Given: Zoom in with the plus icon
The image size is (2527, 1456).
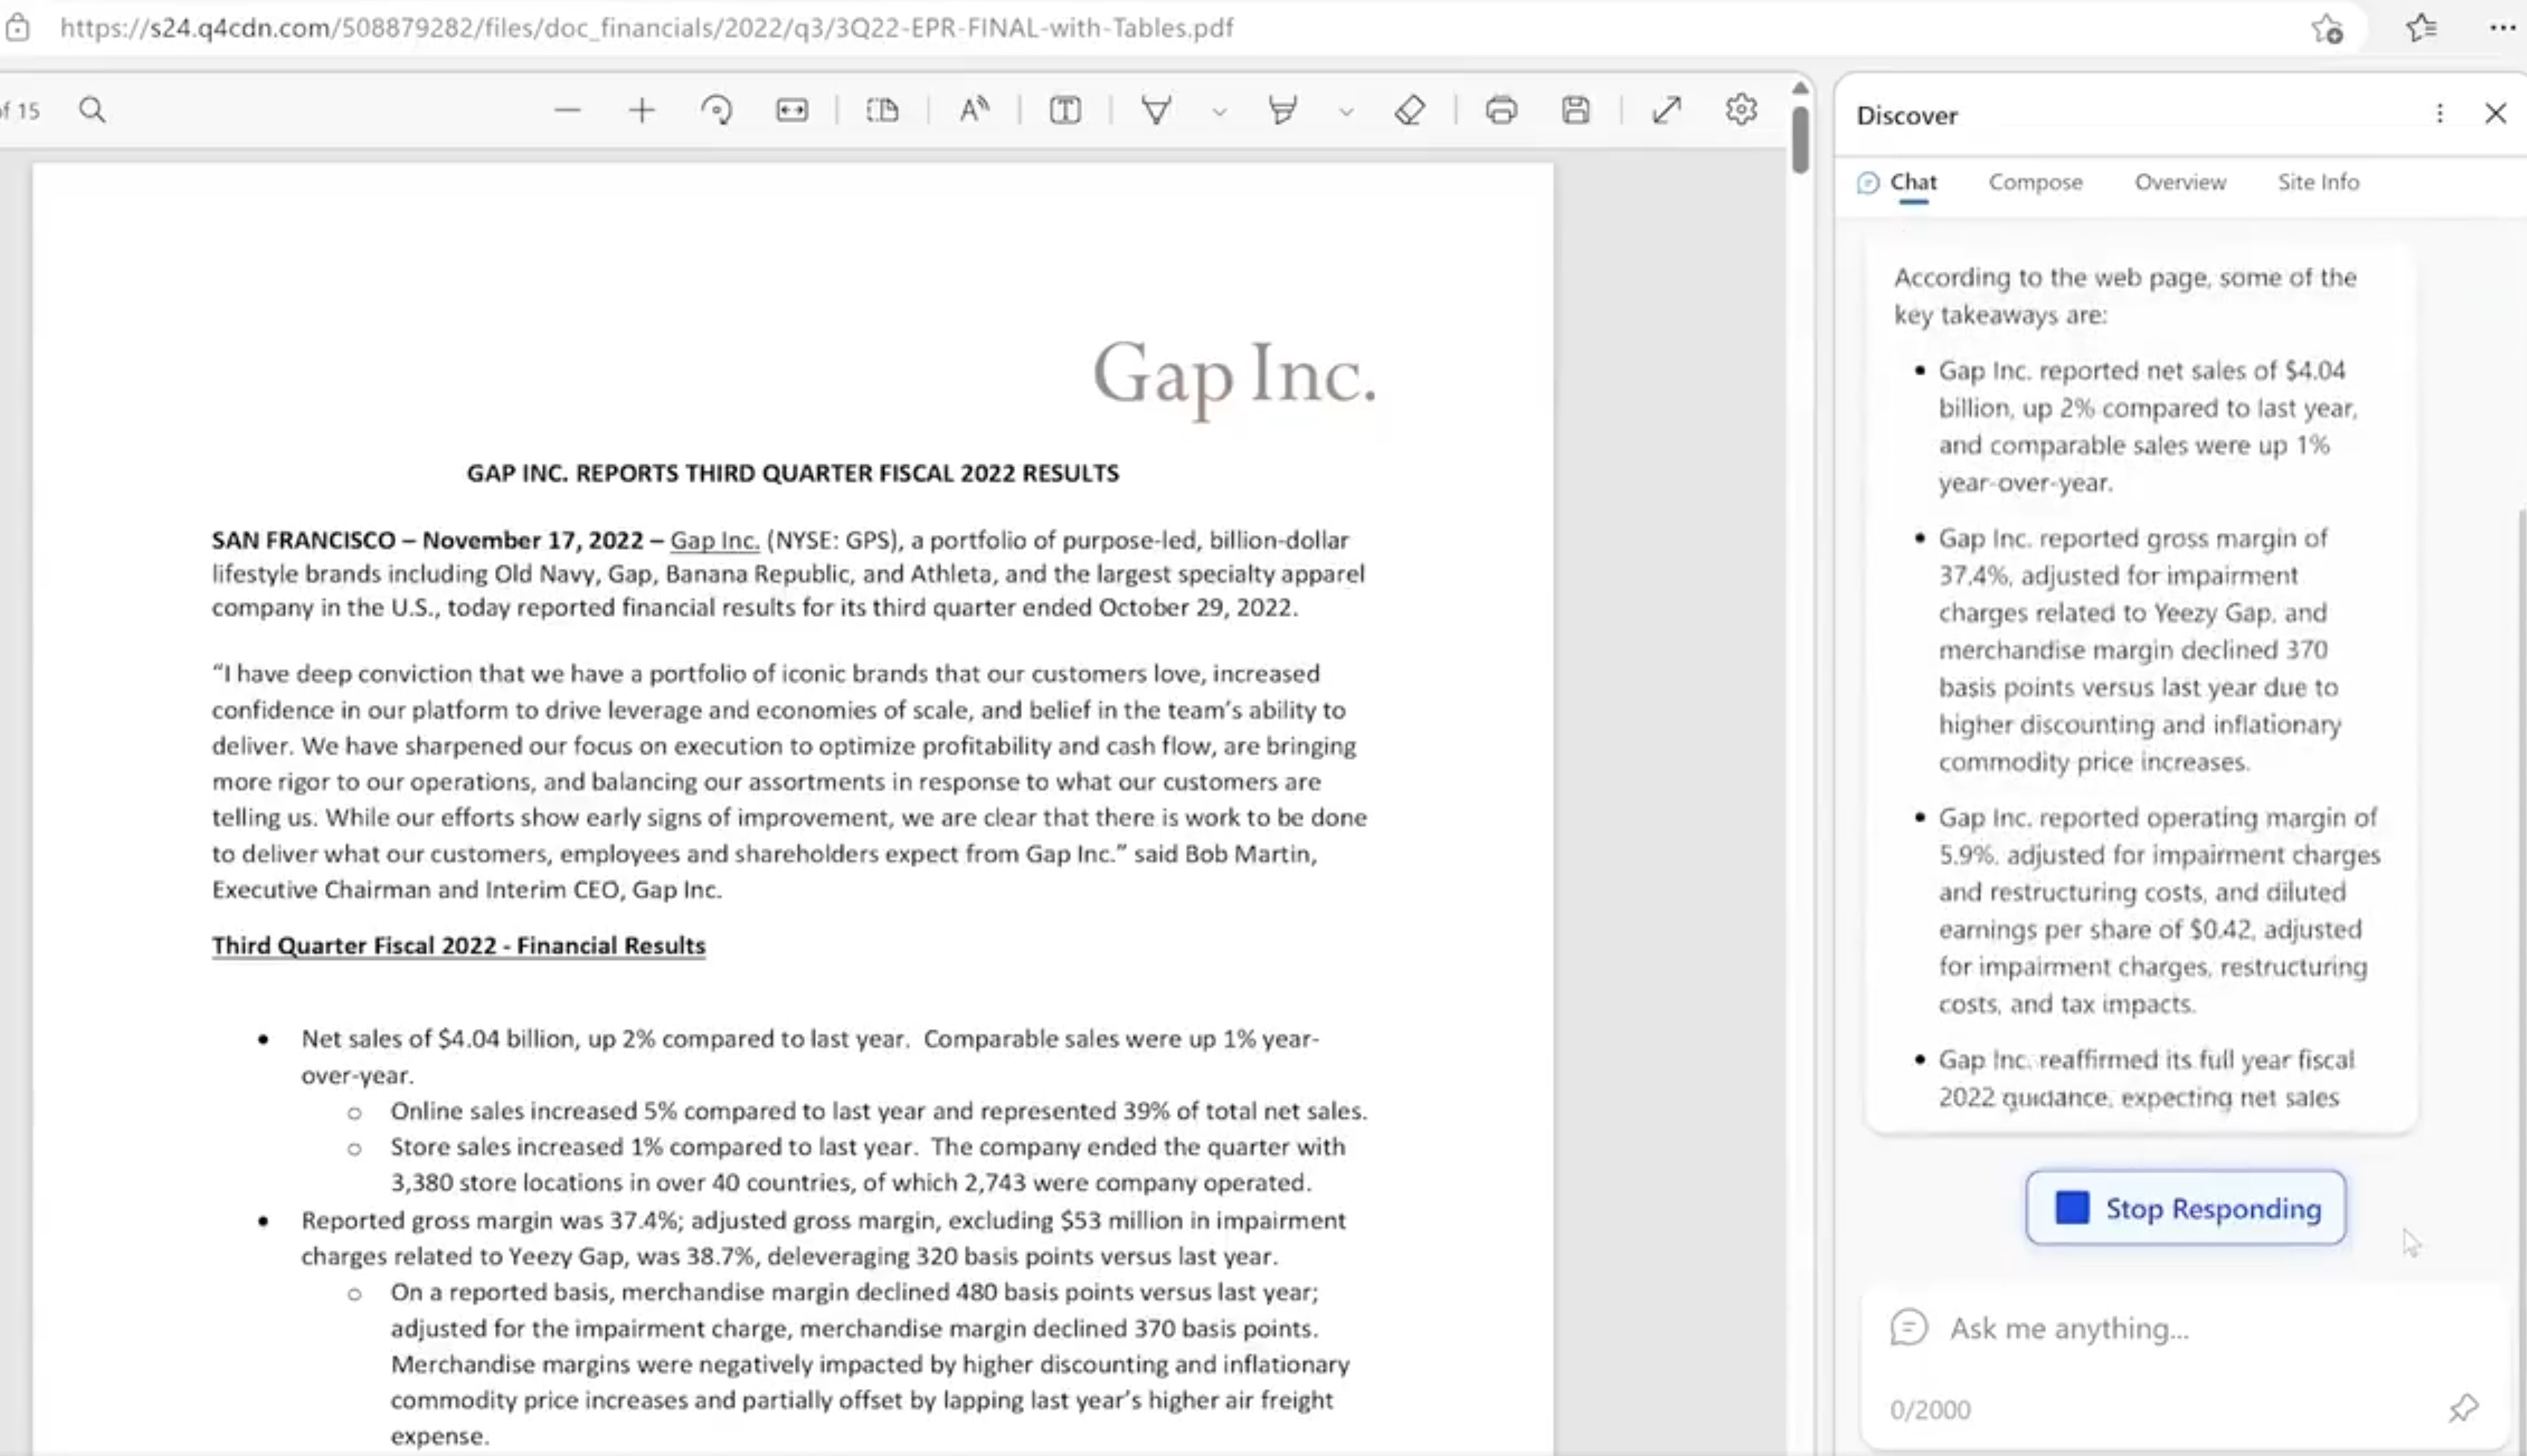Looking at the screenshot, I should tap(643, 110).
